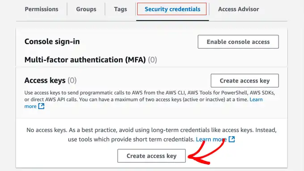Click the MFA device count (0)
The image size is (304, 171).
[152, 60]
